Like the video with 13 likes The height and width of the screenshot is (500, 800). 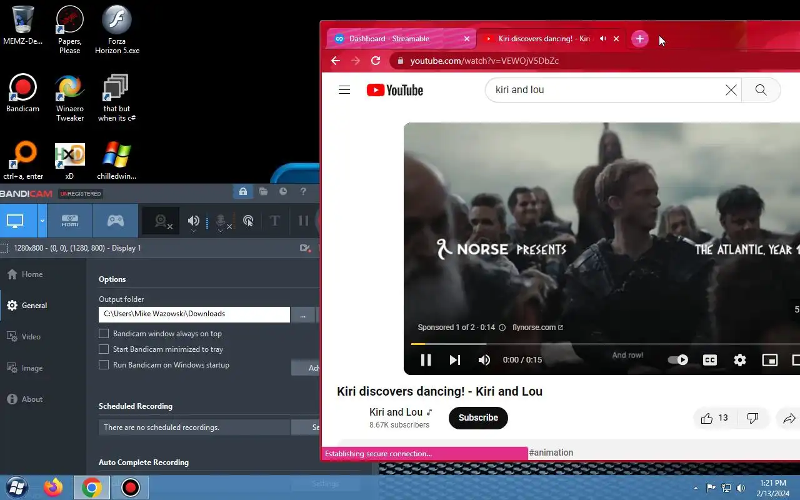[x=716, y=418]
